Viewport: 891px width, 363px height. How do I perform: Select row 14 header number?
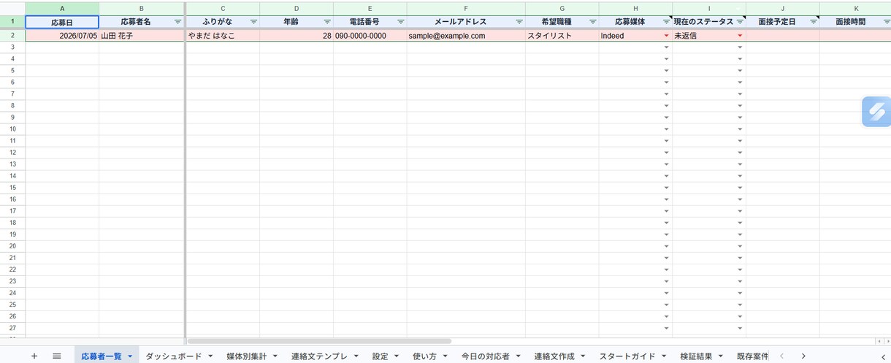[x=12, y=176]
